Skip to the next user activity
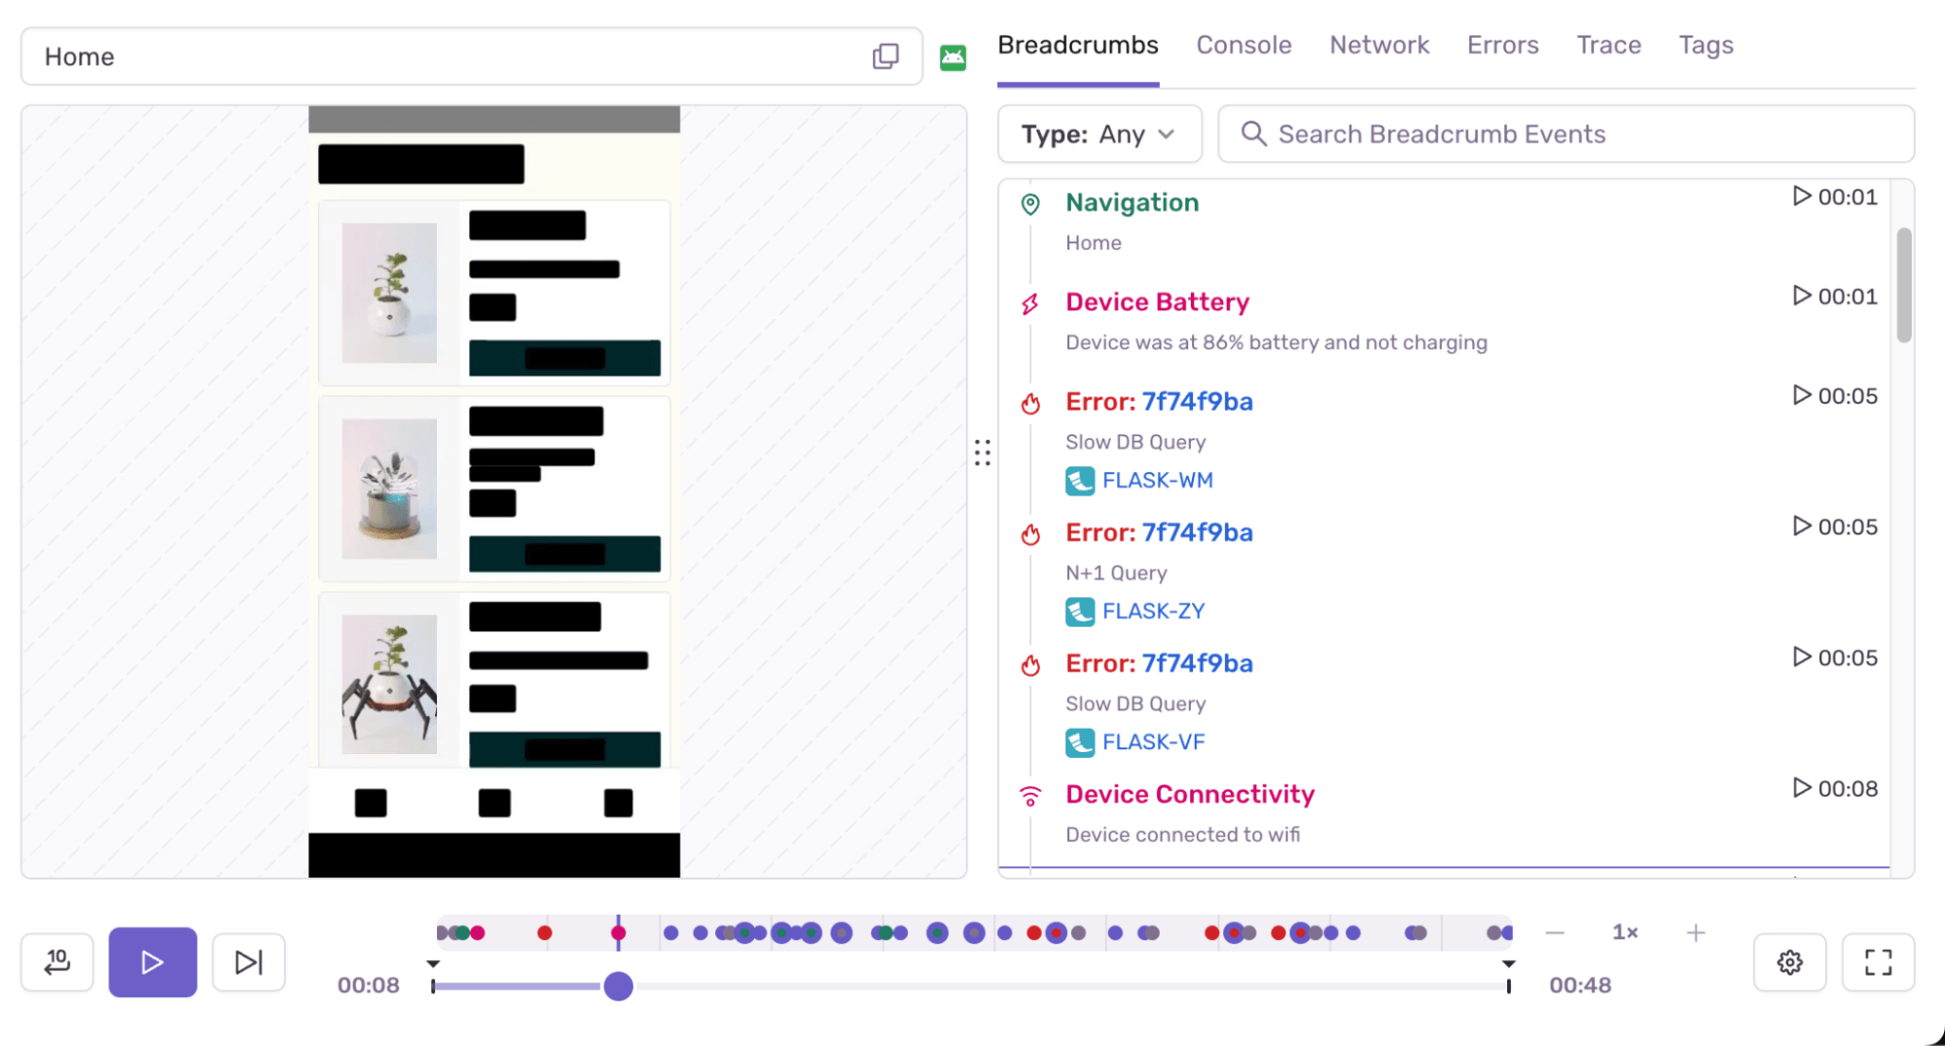The image size is (1945, 1046). tap(248, 962)
